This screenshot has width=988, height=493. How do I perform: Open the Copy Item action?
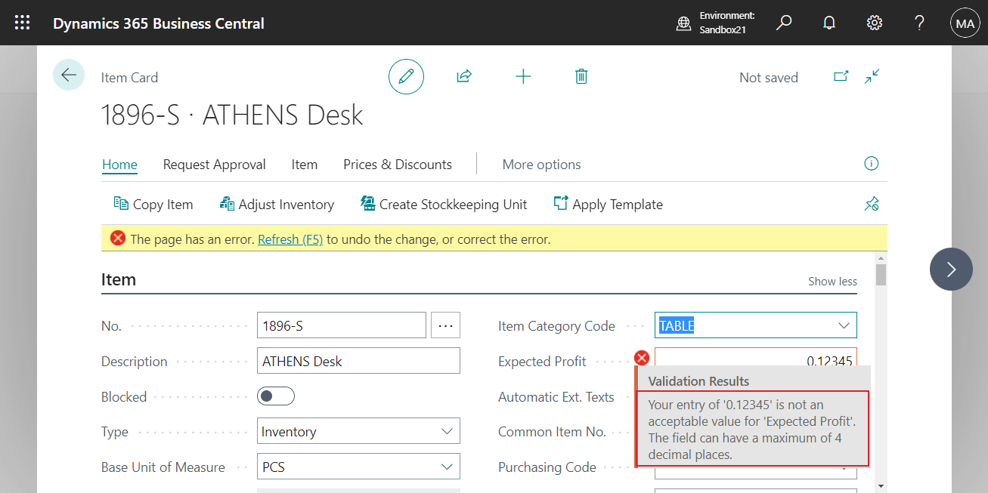[153, 204]
